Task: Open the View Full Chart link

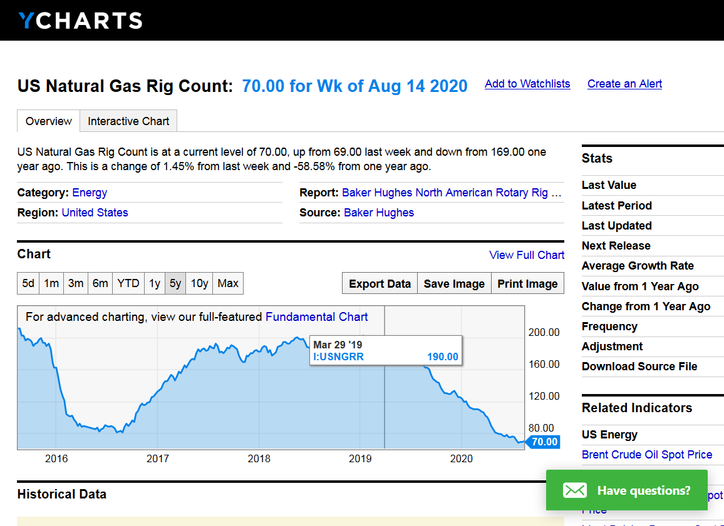Action: [x=527, y=255]
